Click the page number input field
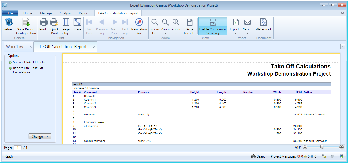 click(18, 148)
